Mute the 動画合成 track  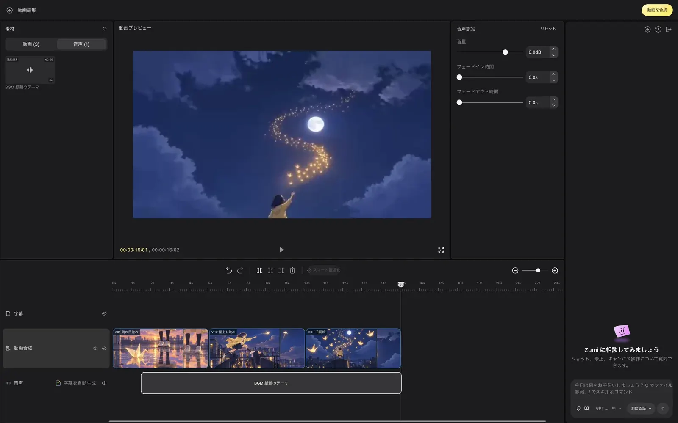pos(95,349)
